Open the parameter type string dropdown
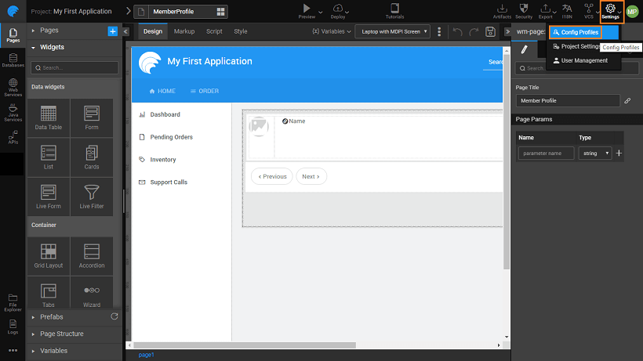Viewport: 643px width, 361px height. pyautogui.click(x=595, y=153)
